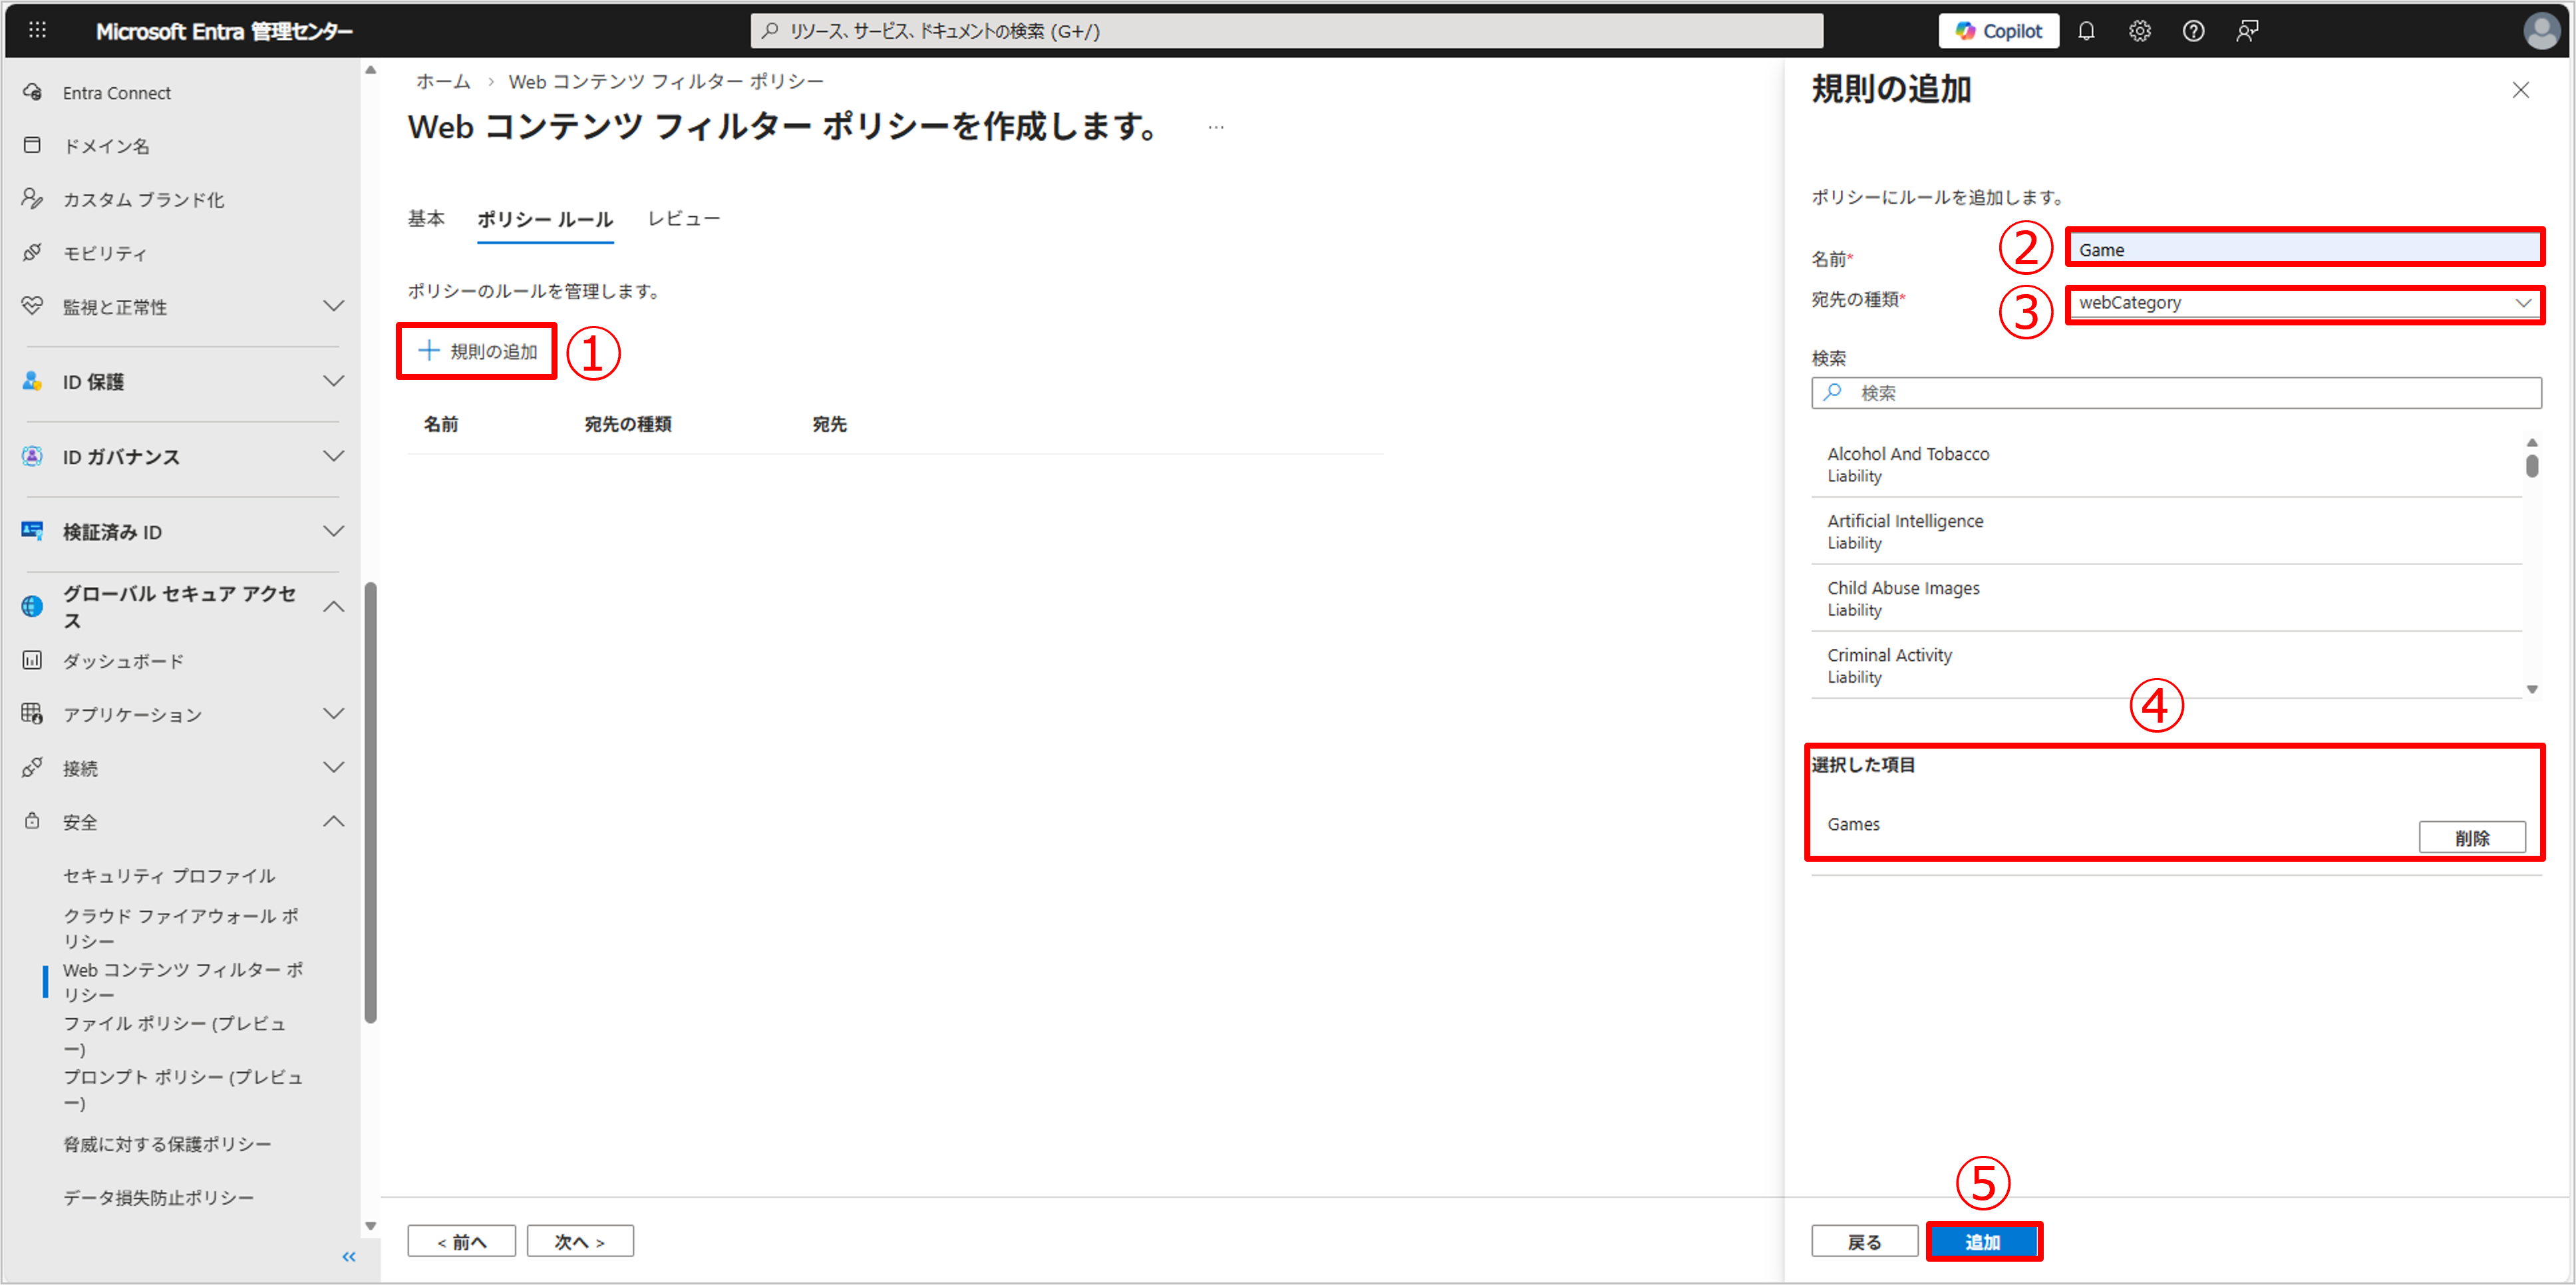Switch to the 基本 tab
Screen dimensions: 2576x1285
426,219
